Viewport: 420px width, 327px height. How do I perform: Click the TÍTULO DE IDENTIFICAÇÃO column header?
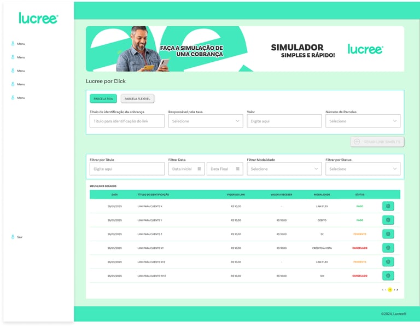tap(153, 195)
